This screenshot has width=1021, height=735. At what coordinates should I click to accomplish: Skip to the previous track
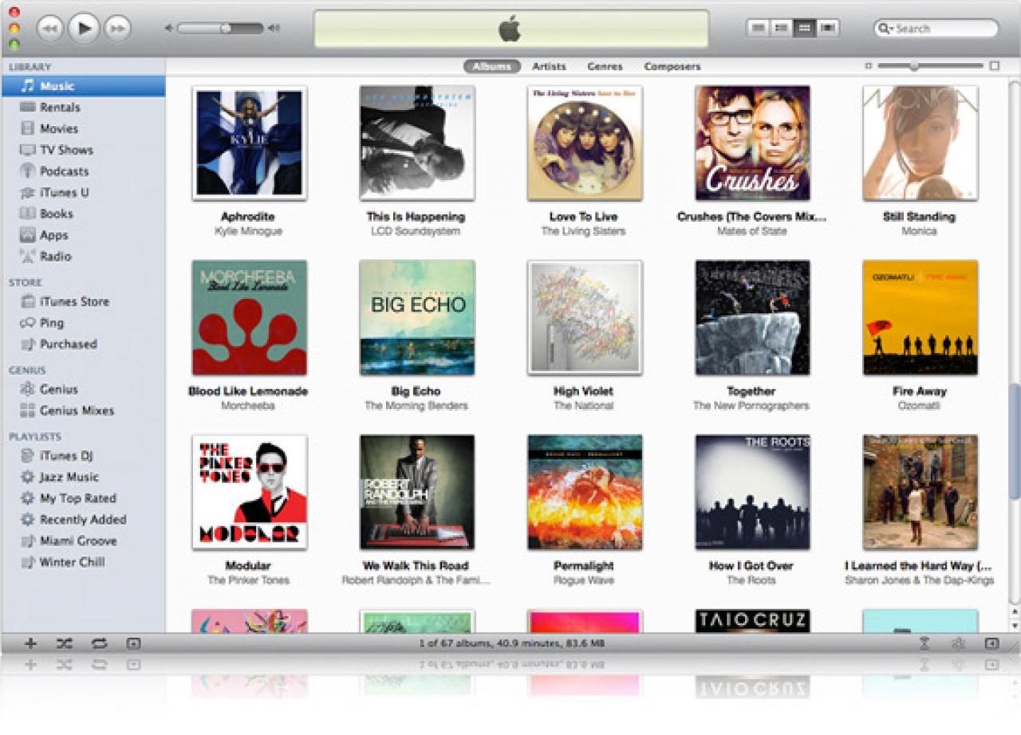49,29
